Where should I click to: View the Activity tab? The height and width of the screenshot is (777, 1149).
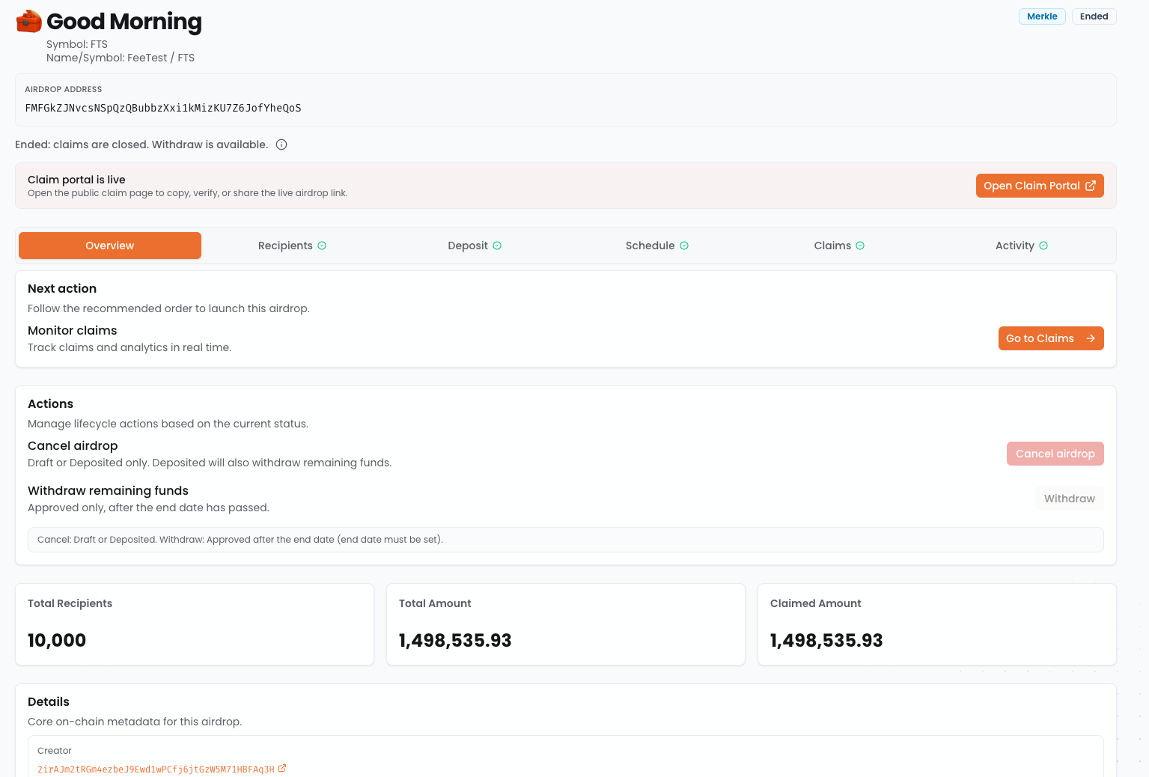(x=1014, y=246)
